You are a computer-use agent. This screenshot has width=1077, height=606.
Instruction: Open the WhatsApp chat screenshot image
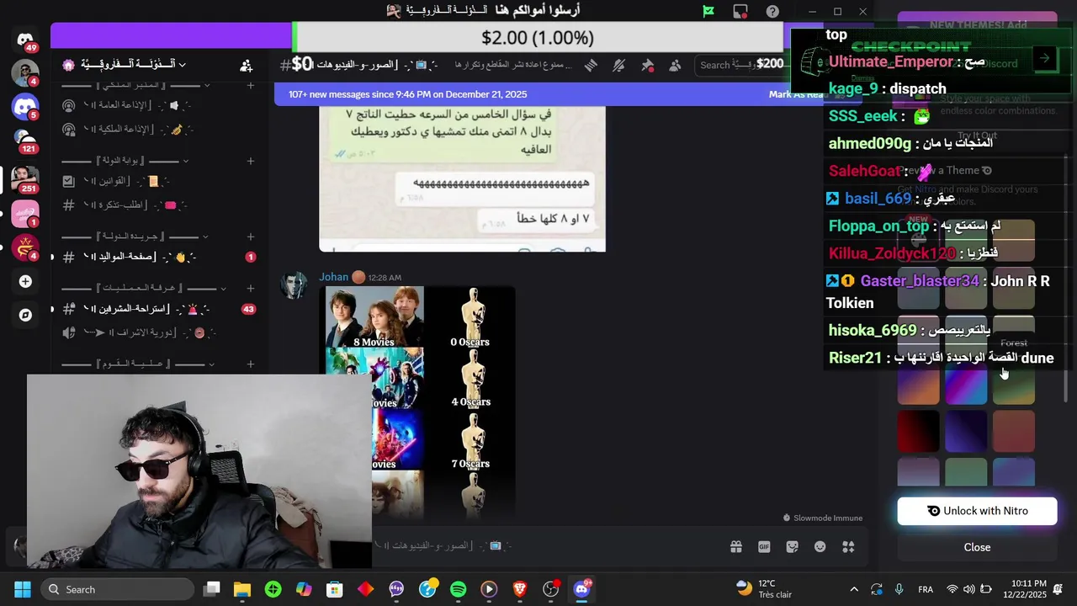(462, 178)
